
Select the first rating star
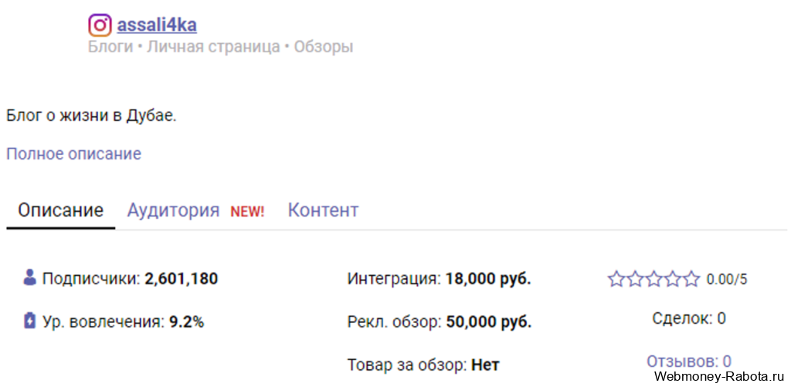[616, 279]
